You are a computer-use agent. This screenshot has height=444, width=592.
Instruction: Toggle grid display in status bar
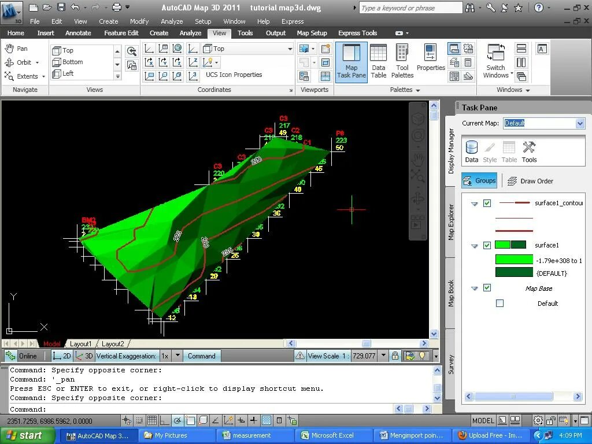point(152,420)
